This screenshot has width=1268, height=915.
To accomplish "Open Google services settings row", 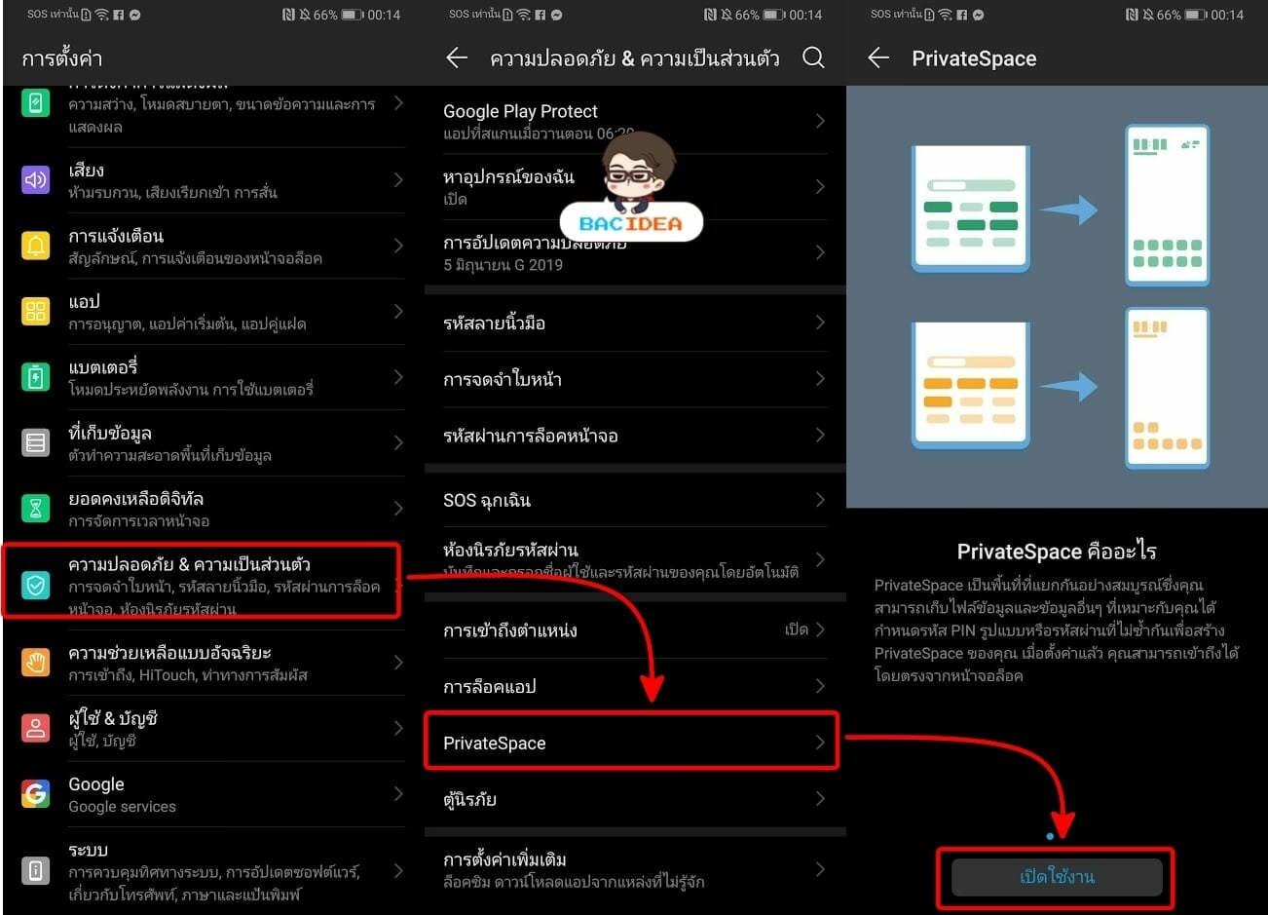I will click(212, 794).
